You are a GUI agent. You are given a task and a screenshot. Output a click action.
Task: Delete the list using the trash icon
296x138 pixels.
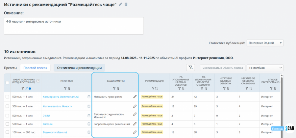pyautogui.click(x=126, y=4)
